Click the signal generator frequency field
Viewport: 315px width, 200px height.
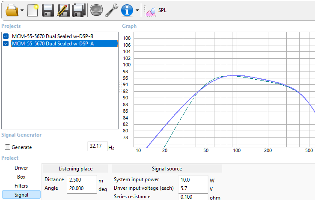pos(96,146)
